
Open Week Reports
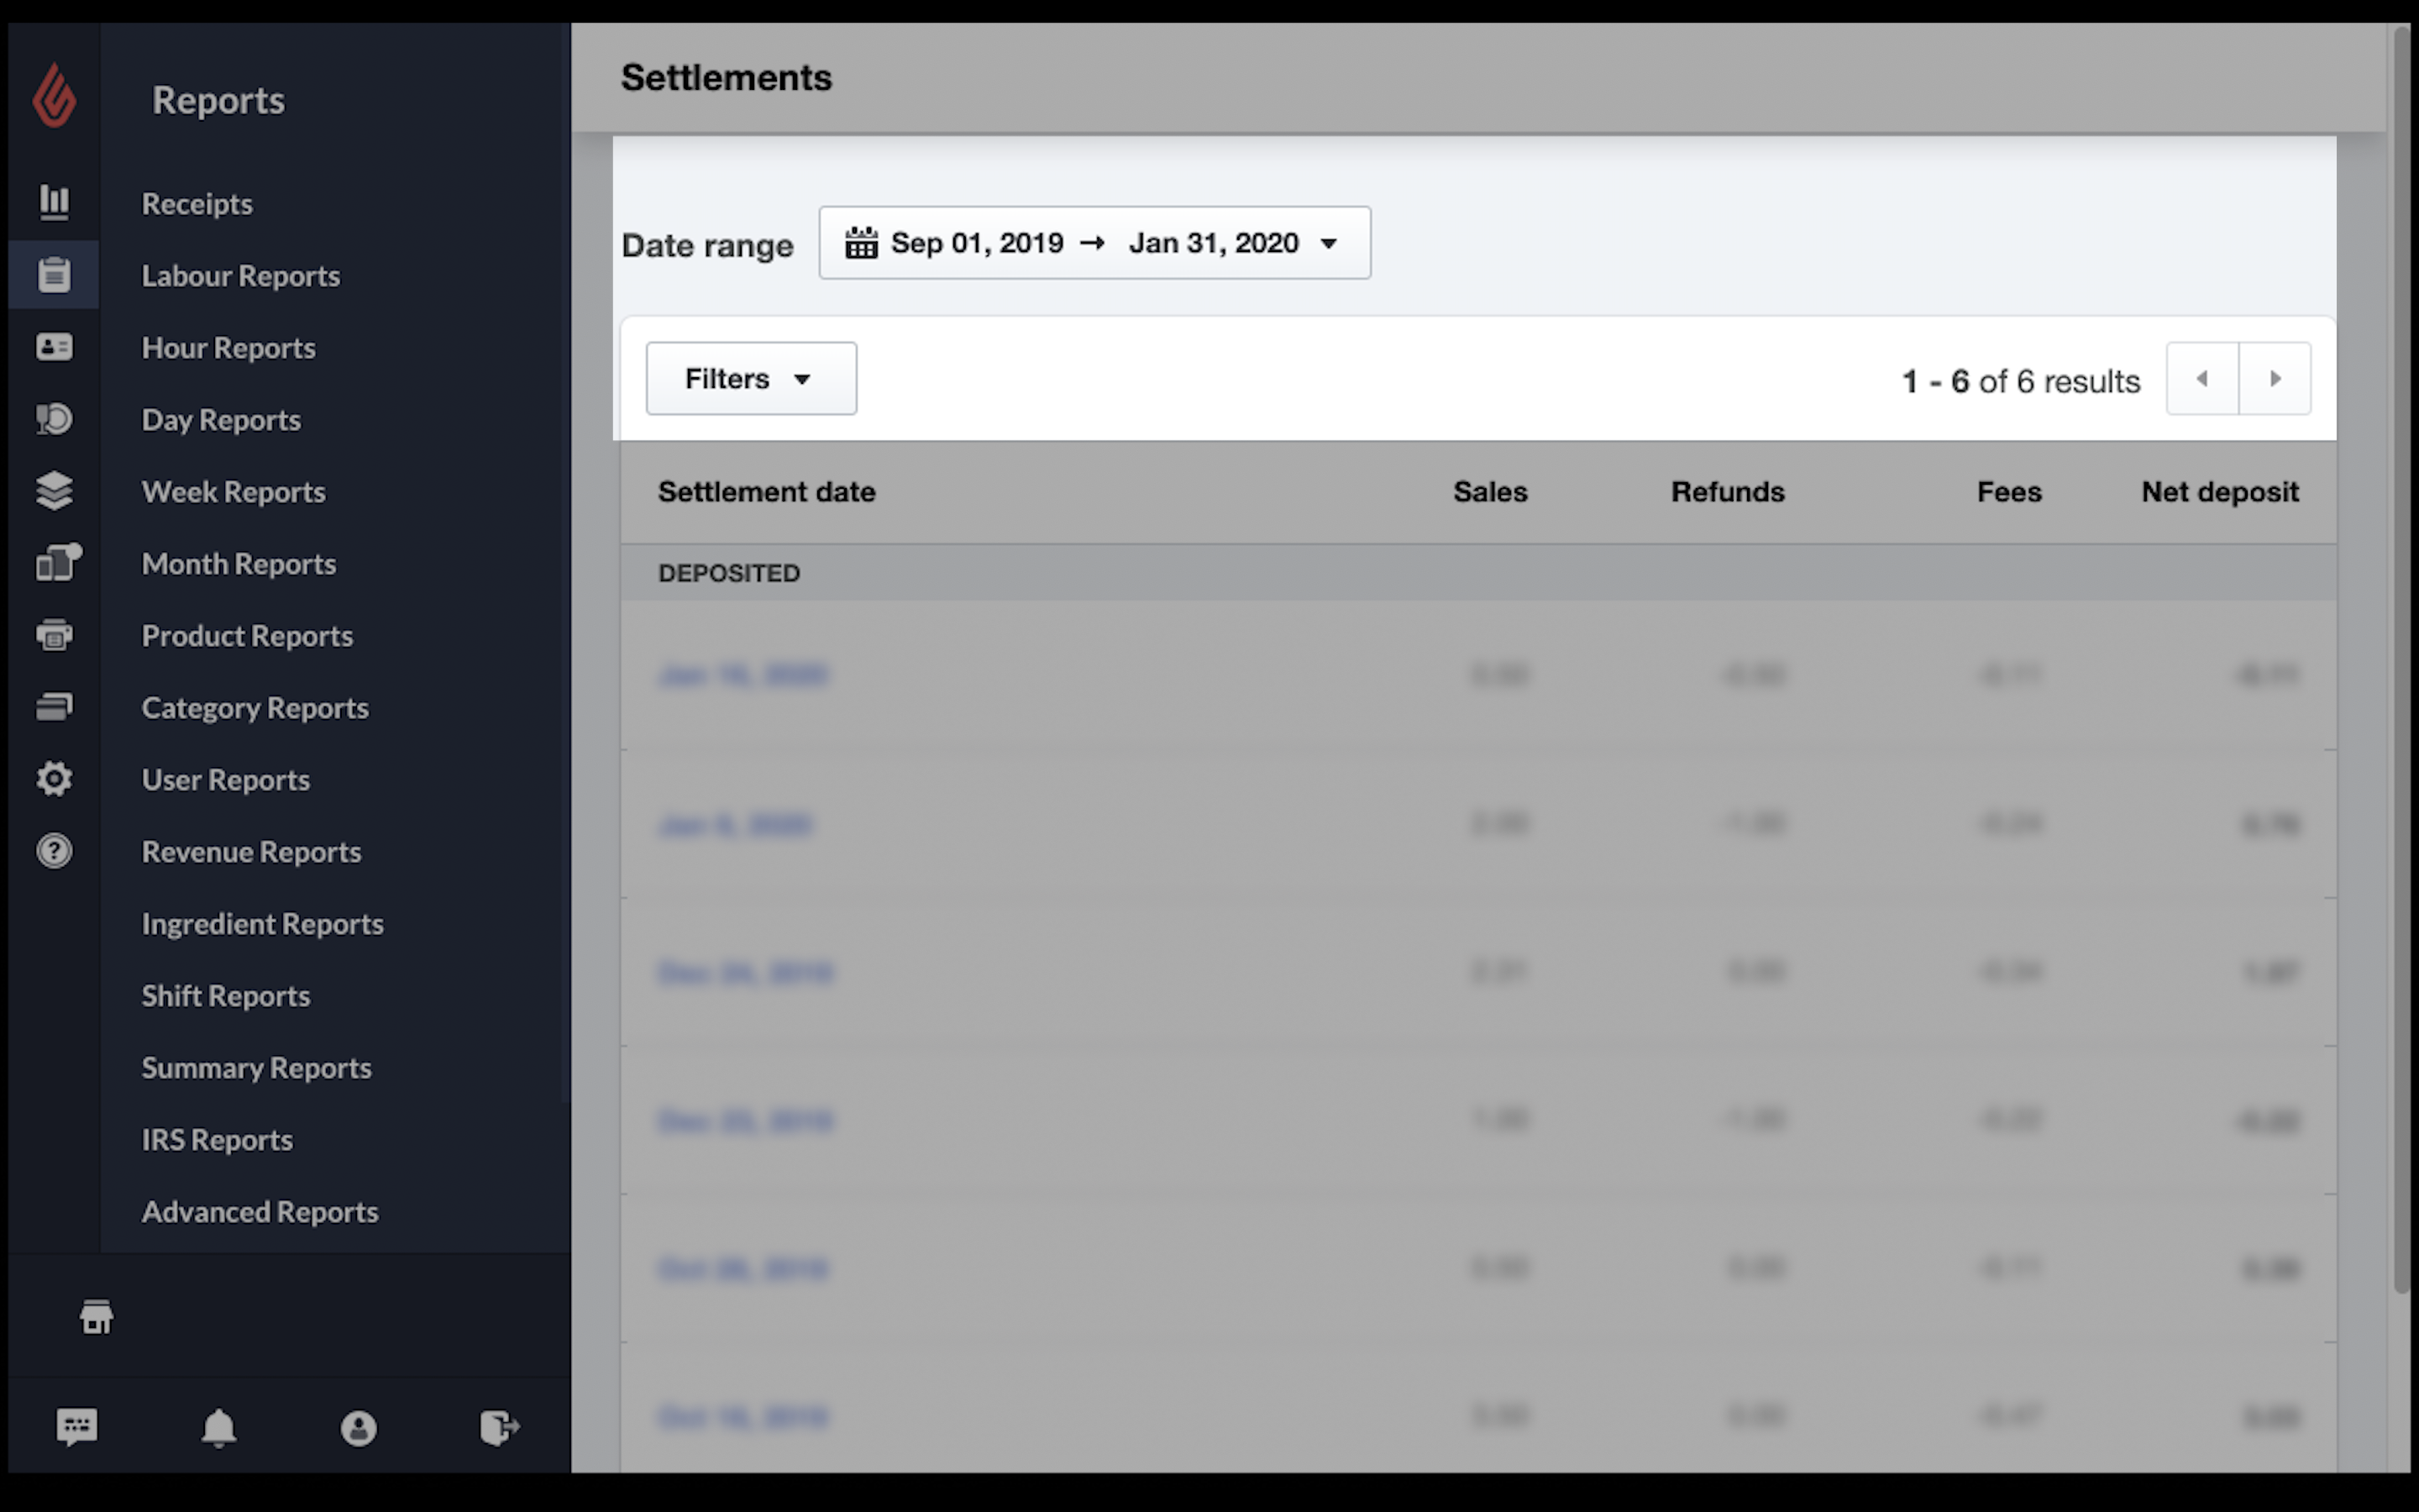[x=233, y=491]
